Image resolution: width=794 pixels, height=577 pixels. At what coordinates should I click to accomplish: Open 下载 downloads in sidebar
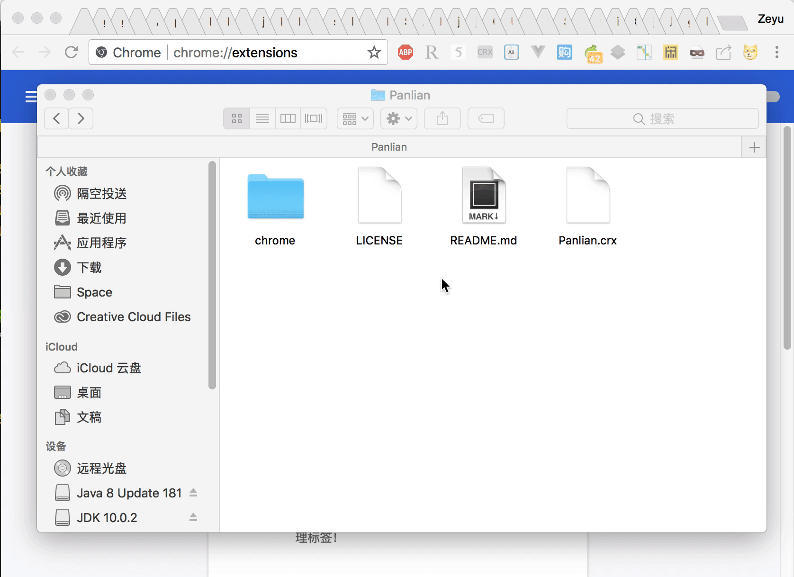(89, 268)
